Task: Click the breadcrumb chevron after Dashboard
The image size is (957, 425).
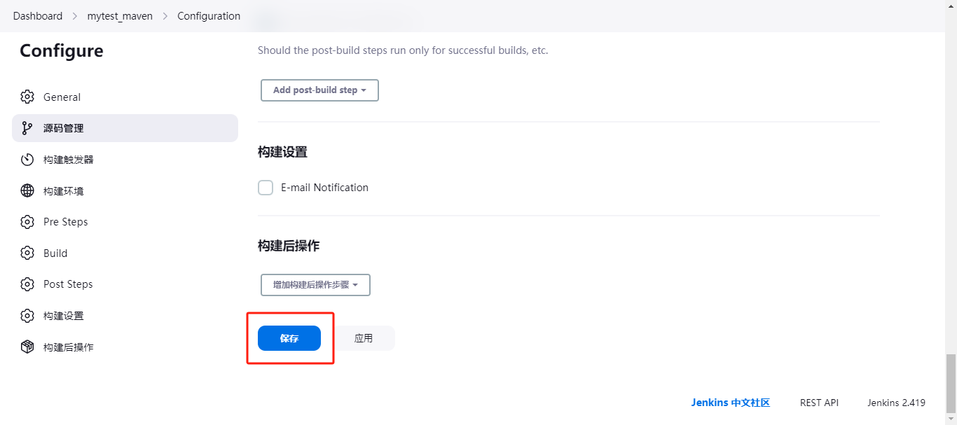Action: coord(75,16)
